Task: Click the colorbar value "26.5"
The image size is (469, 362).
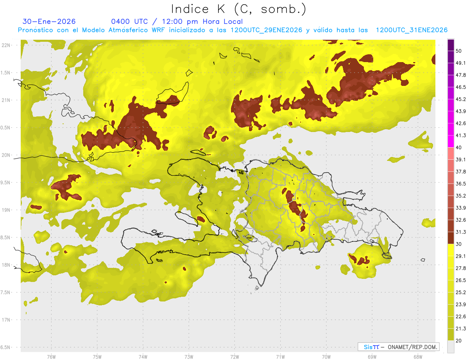Action: click(x=461, y=280)
